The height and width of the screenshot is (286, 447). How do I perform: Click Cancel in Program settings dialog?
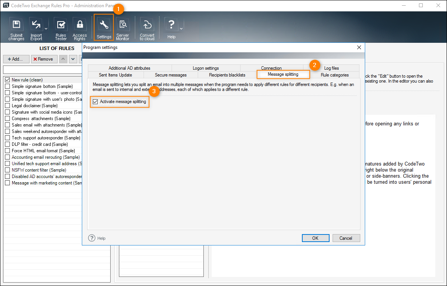click(346, 238)
